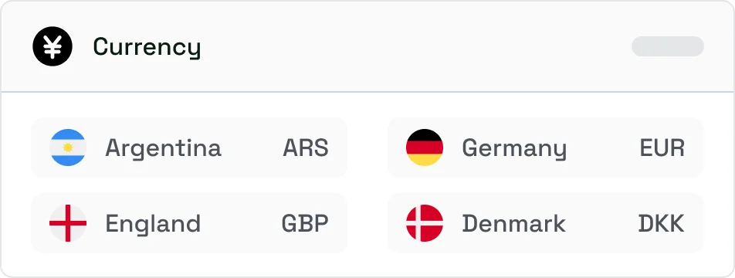
Task: Click the Denmark flag icon
Action: pos(425,223)
